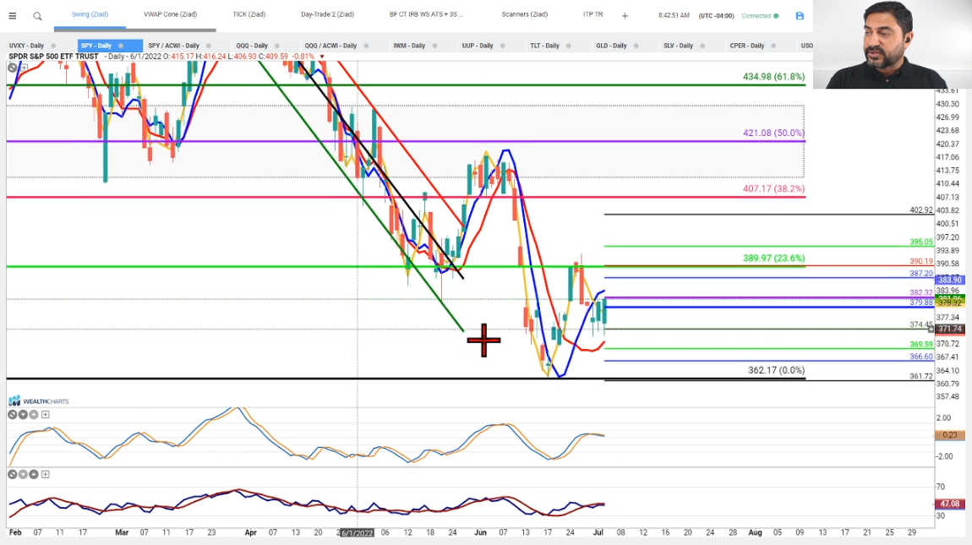
Task: Click the dot on TLT - Daily tab
Action: [x=569, y=46]
